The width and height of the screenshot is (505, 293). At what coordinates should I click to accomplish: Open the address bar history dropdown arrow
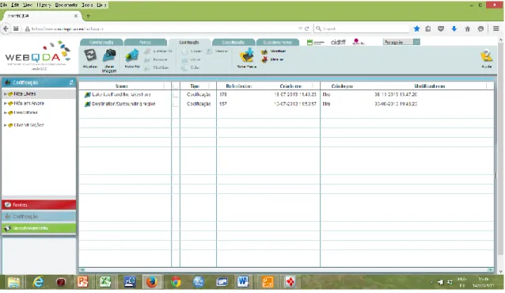tap(300, 29)
